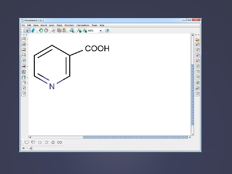Open the selection tool options arrow
This screenshot has width=232, height=174.
30,31
